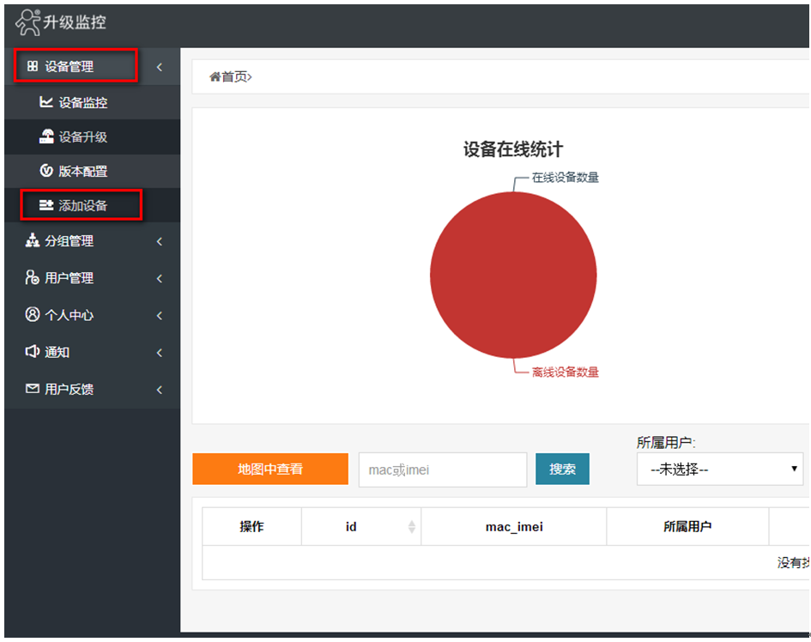The width and height of the screenshot is (811, 642).
Task: Expand the 通知 menu chevron
Action: click(160, 353)
